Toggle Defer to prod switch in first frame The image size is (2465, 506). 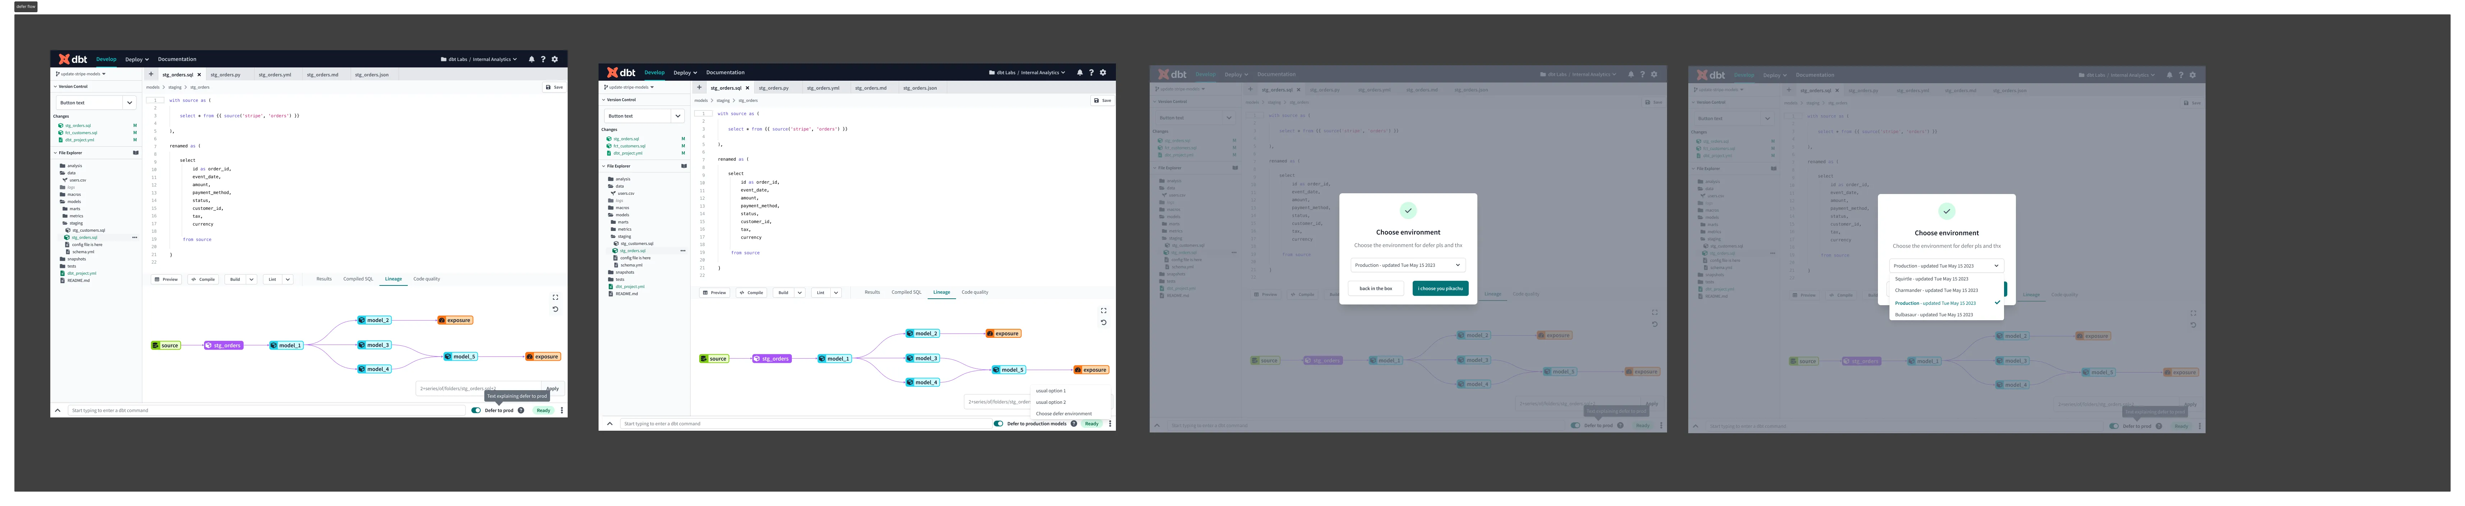476,411
